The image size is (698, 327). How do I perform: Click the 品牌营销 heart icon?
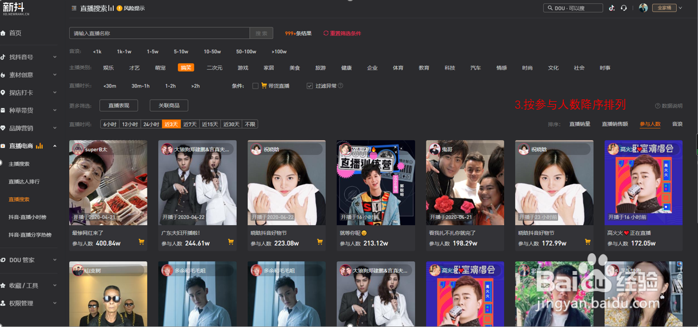3,128
